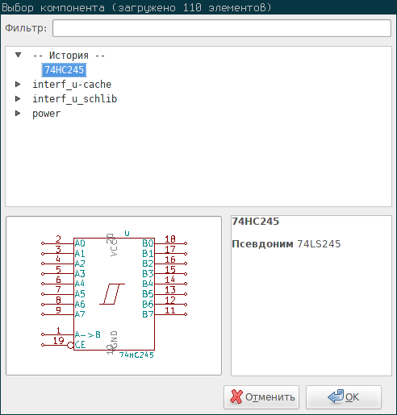Click the bold 74HC245 description title

tap(256, 222)
